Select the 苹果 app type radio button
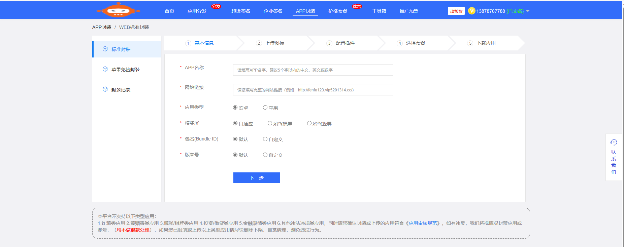Screen dimensions: 624x247 pyautogui.click(x=265, y=108)
